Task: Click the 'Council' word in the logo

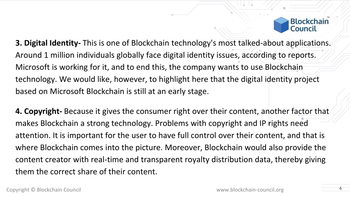Action: coord(304,29)
